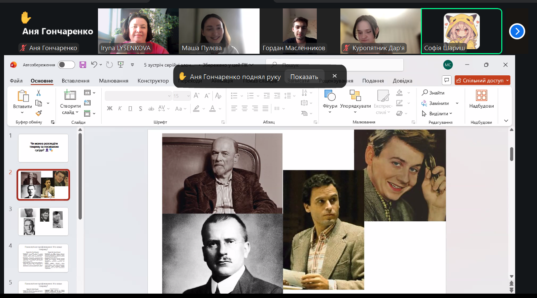Select the Cut scissors icon
This screenshot has height=298, width=537.
pyautogui.click(x=39, y=93)
